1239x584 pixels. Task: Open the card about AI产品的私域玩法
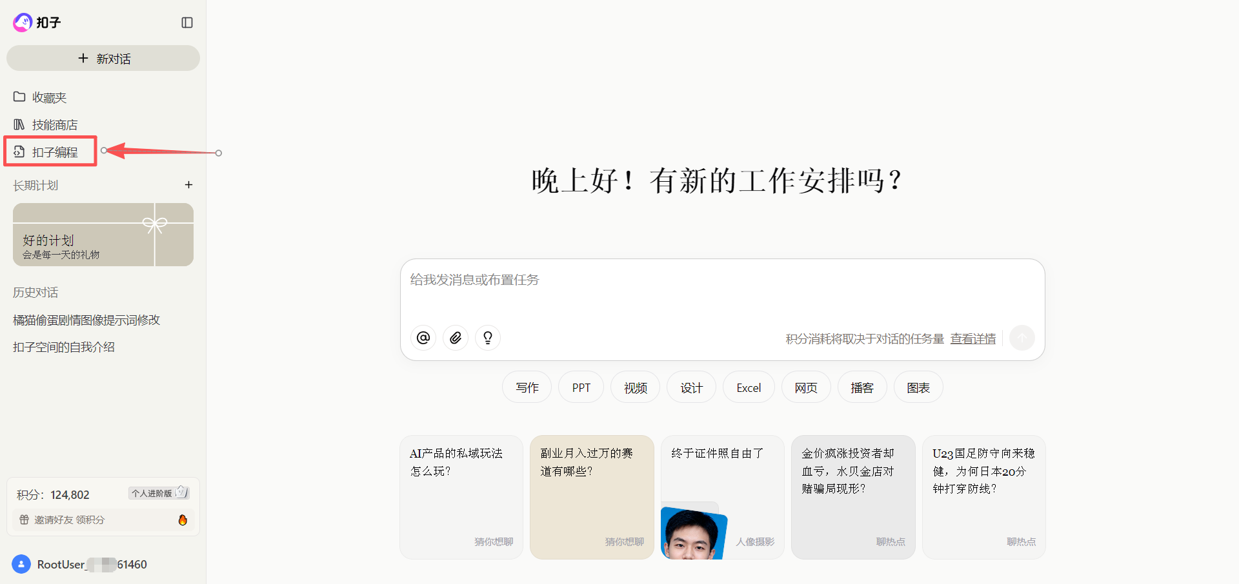coord(461,496)
